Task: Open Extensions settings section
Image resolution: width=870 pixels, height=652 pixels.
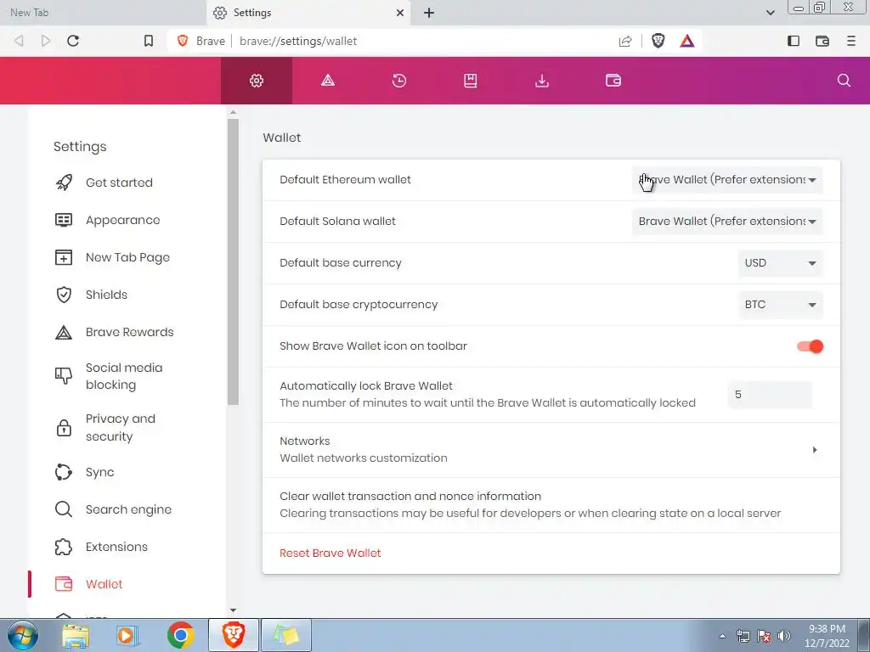Action: [x=116, y=547]
